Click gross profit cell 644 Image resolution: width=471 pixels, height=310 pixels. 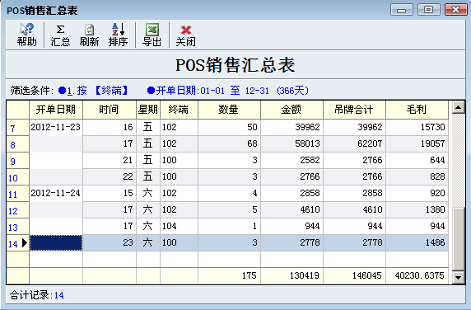(417, 160)
